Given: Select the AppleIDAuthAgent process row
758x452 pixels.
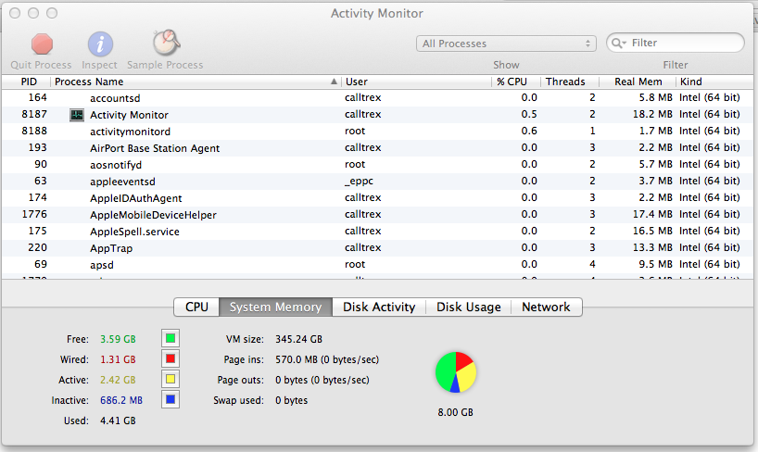Looking at the screenshot, I should (377, 198).
